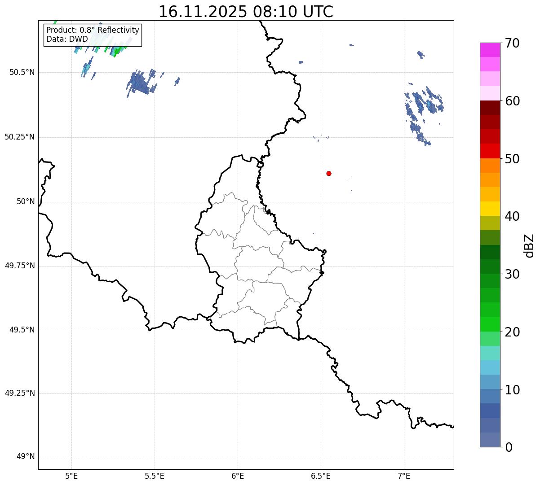Click the "Product: 0.8° Reflectivity" label
The image size is (540, 485).
coord(93,30)
